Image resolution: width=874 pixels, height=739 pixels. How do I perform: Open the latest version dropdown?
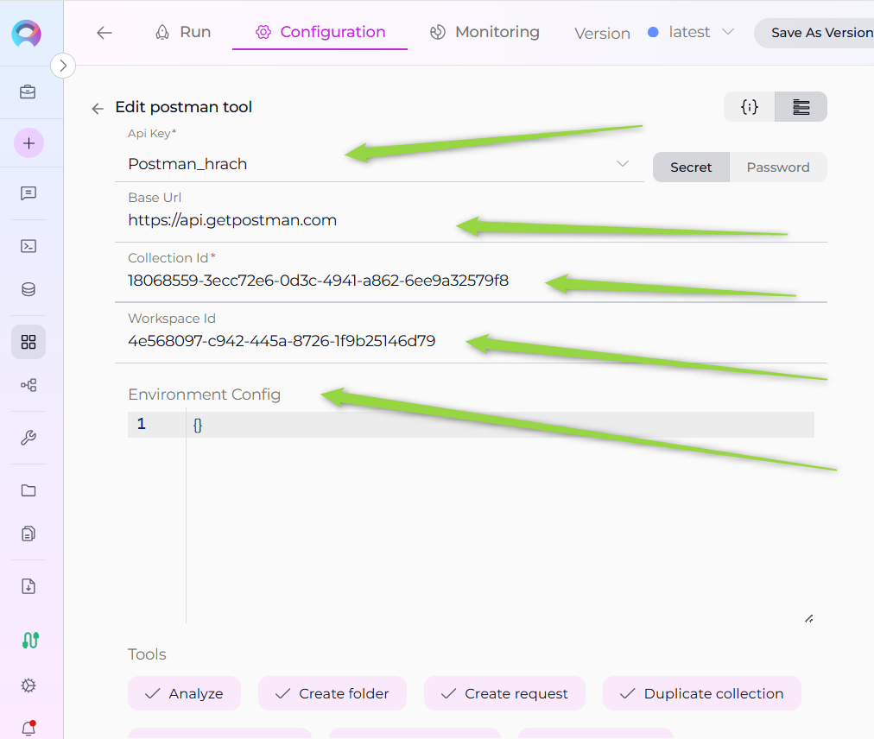point(691,32)
